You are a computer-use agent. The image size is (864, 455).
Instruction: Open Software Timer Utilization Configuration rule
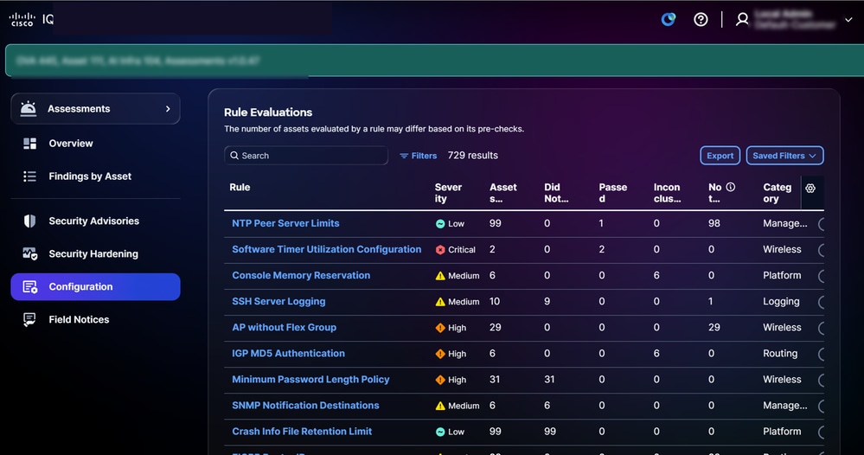pyautogui.click(x=327, y=249)
